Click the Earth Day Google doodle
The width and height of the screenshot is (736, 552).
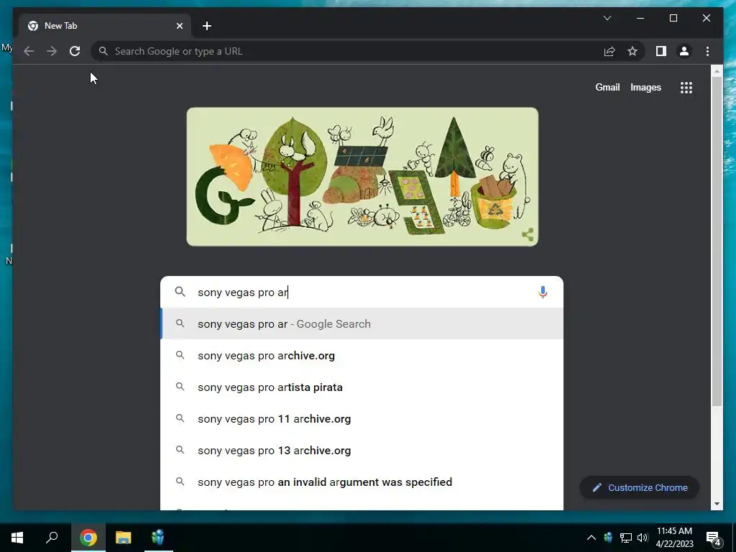coord(362,177)
